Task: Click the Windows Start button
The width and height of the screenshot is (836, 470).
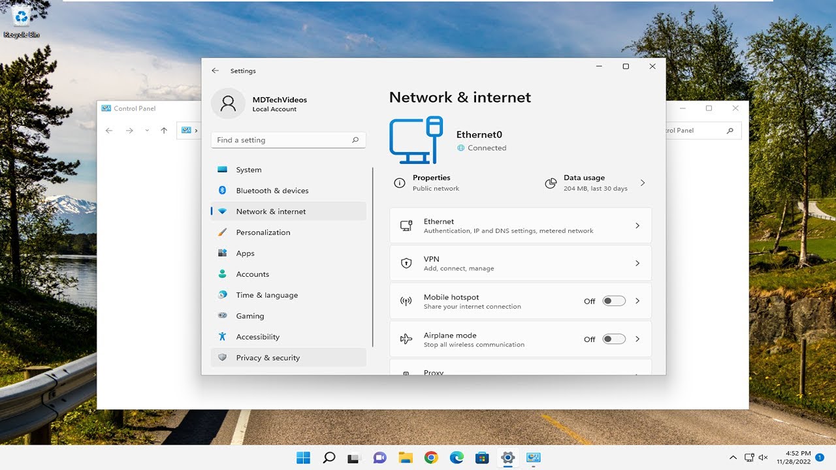Action: pos(304,458)
